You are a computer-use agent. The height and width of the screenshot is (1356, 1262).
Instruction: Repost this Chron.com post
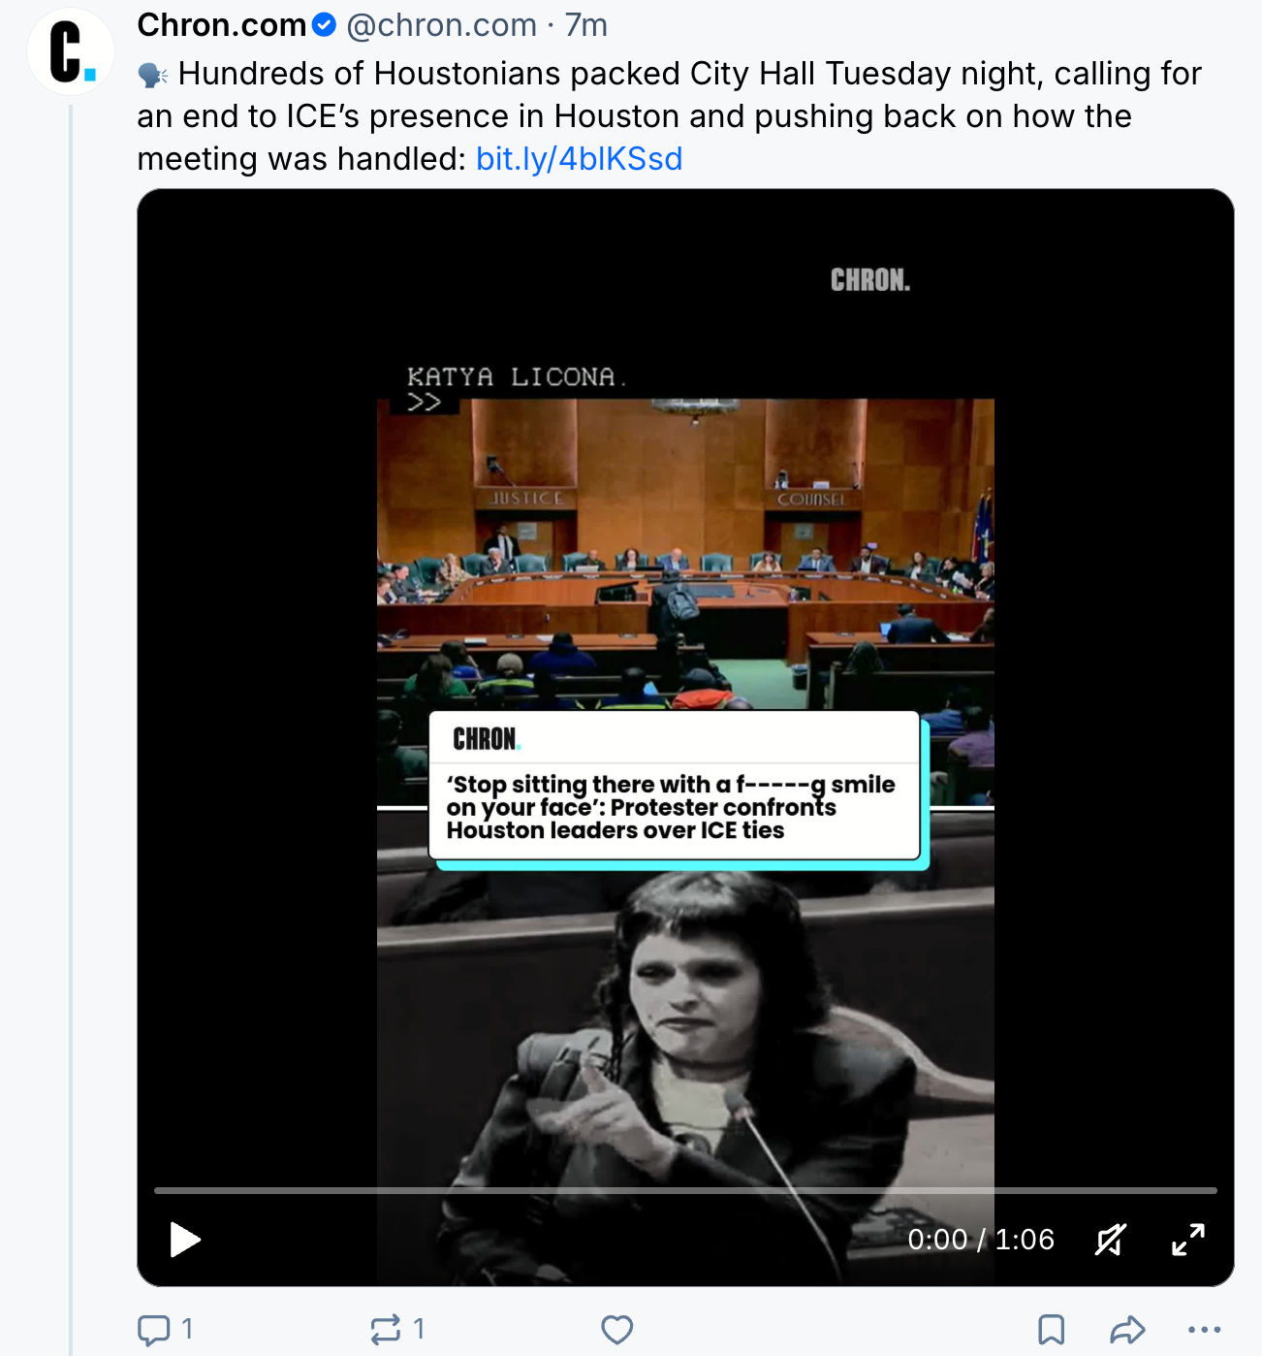click(385, 1329)
